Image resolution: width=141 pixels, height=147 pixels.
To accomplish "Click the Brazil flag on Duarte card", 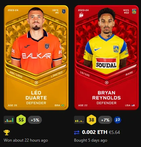I will coord(63,105).
